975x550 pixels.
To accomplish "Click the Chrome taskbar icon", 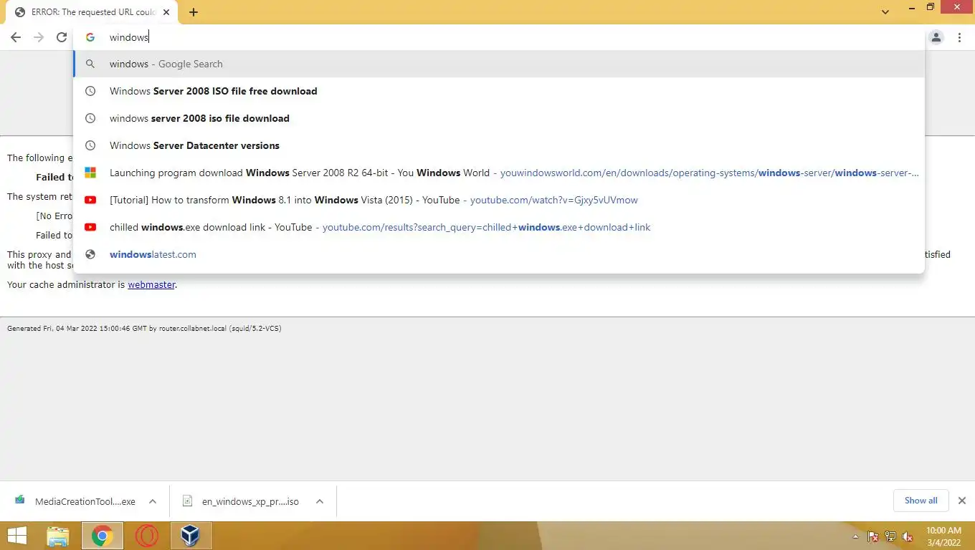I will coord(102,536).
